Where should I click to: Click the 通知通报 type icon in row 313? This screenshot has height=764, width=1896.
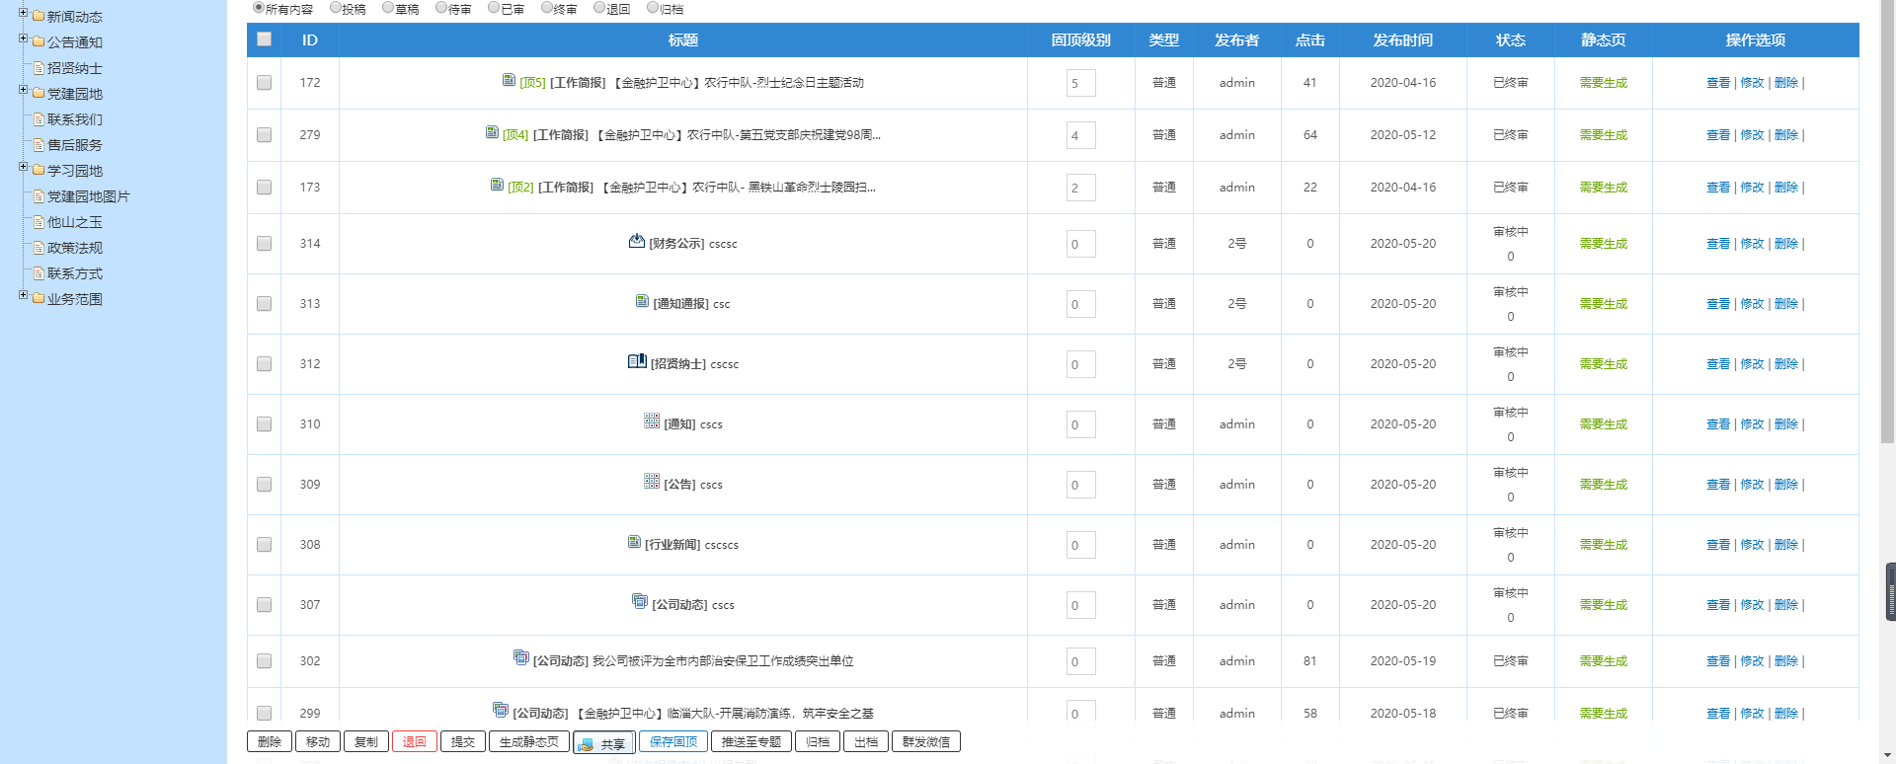point(642,301)
